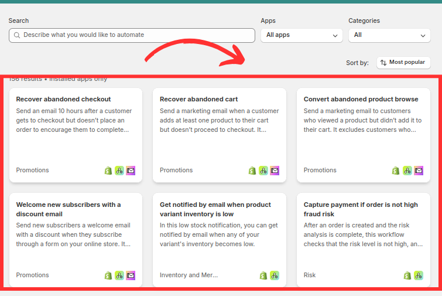
Task: Click Flow icon on Capture payment card
Action: pos(419,275)
